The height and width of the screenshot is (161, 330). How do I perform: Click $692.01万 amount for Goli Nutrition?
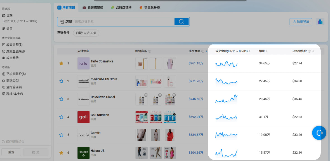click(196, 117)
